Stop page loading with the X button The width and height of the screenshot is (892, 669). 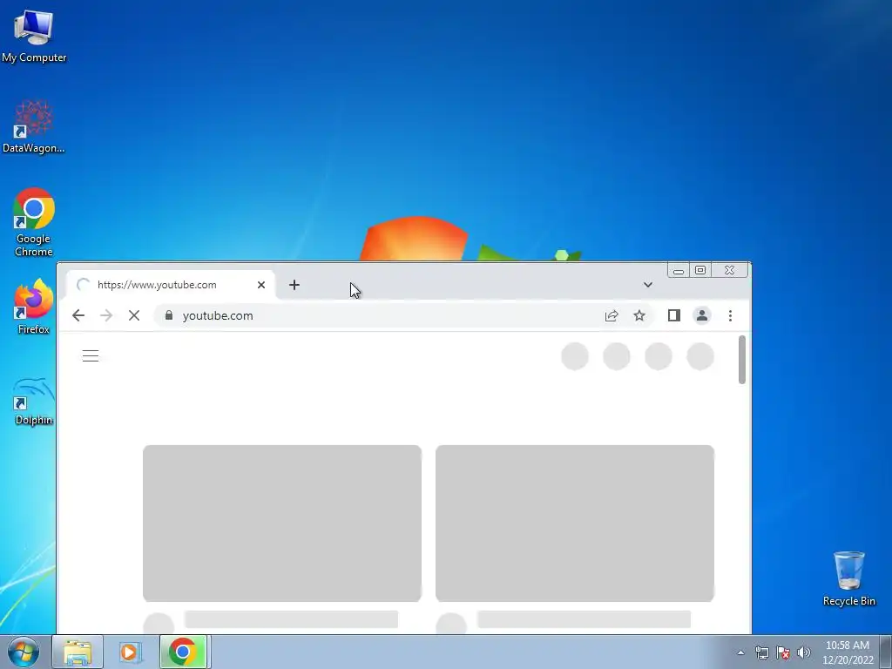134,315
